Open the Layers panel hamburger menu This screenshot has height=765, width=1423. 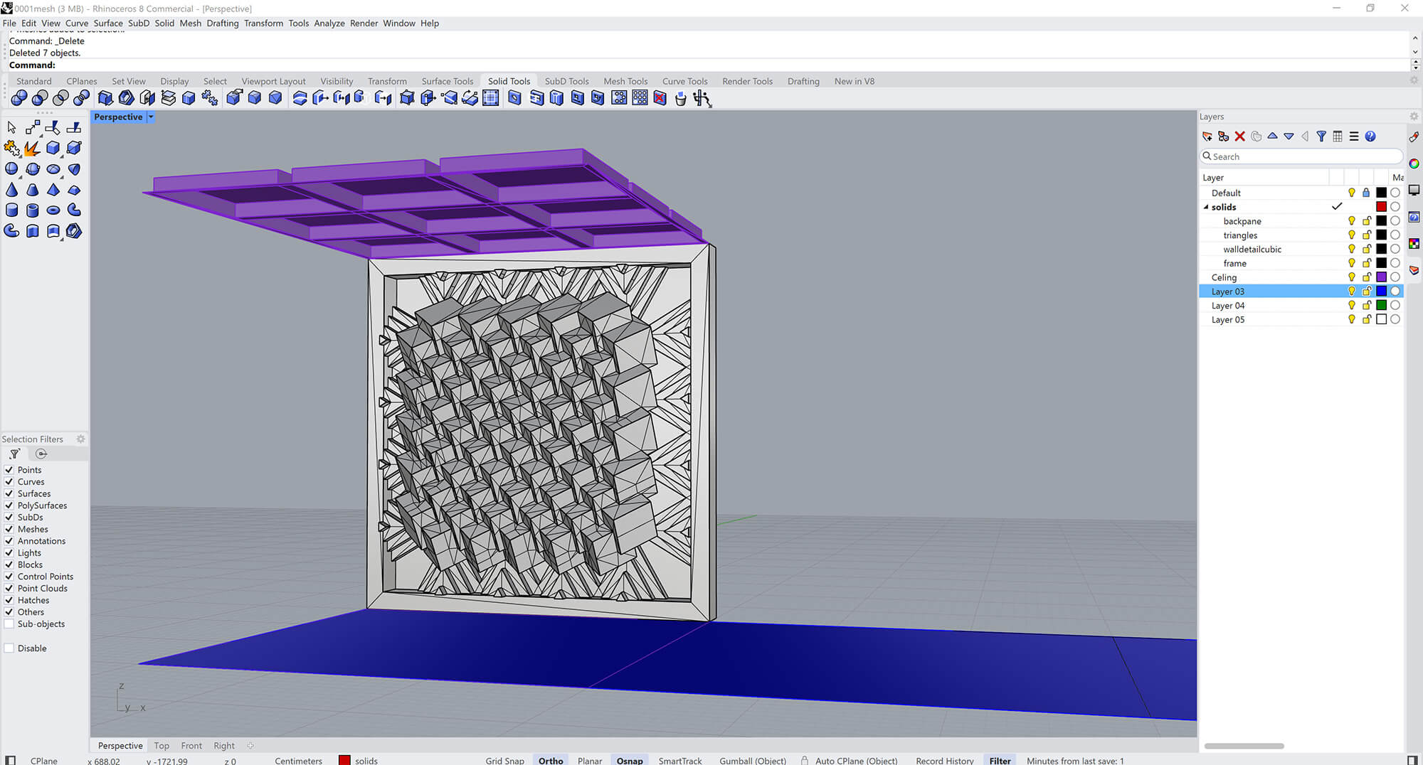pos(1354,137)
